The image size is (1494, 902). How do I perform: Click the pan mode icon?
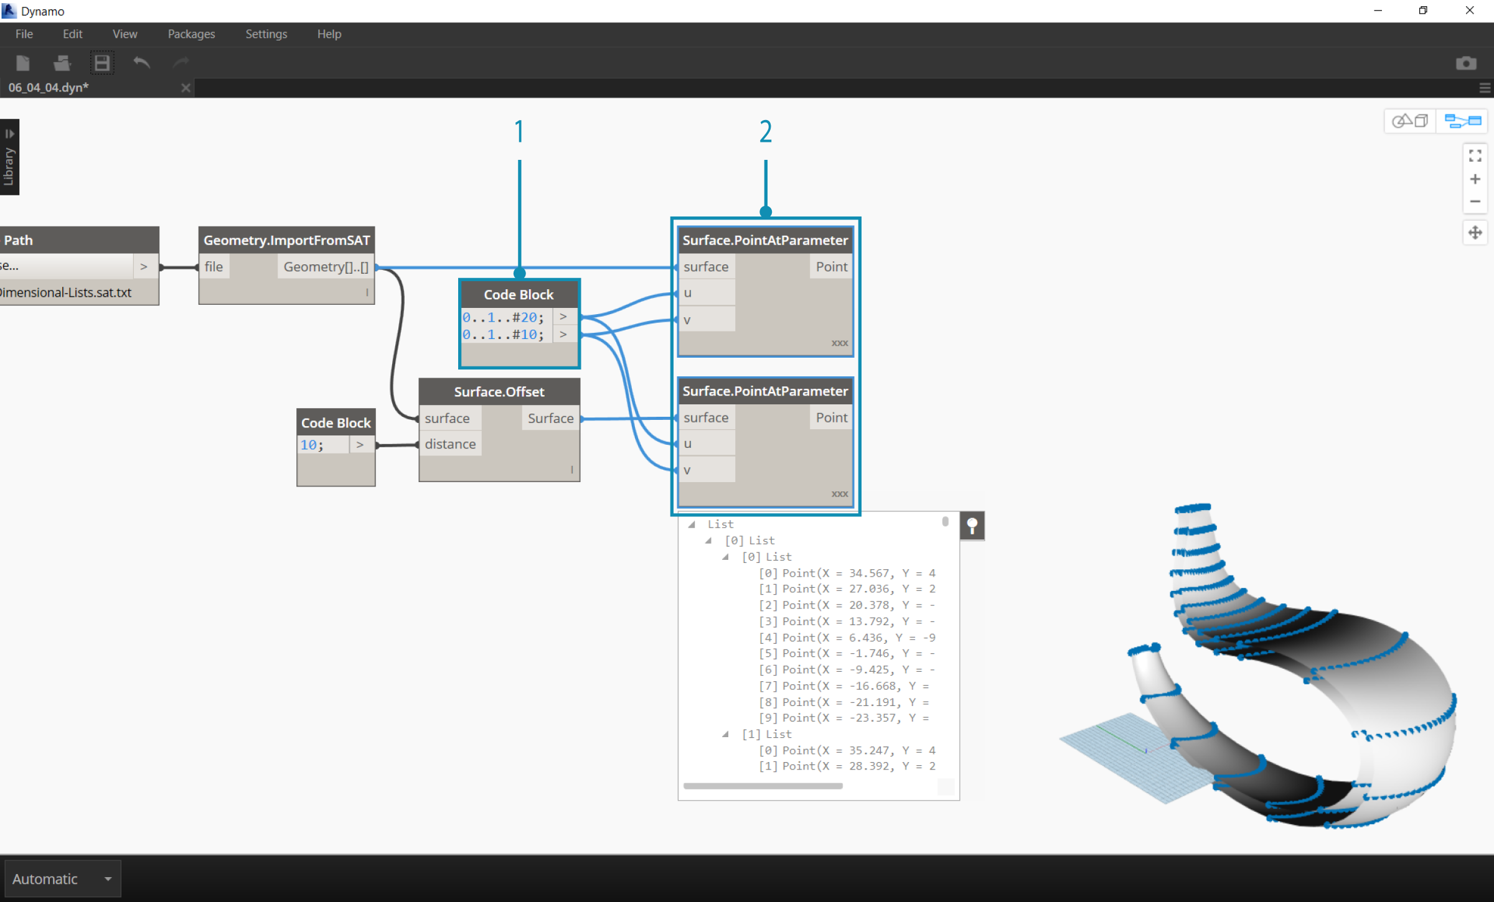(x=1475, y=233)
